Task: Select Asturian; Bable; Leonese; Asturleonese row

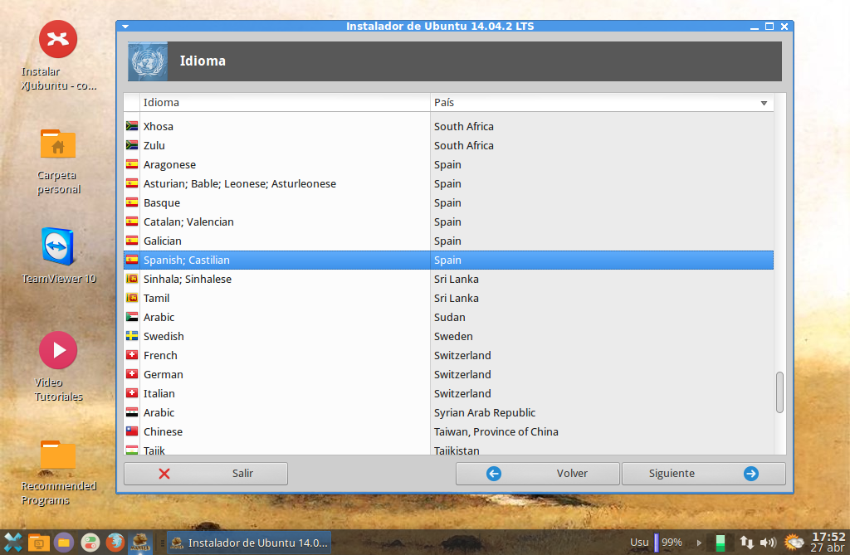Action: [448, 183]
